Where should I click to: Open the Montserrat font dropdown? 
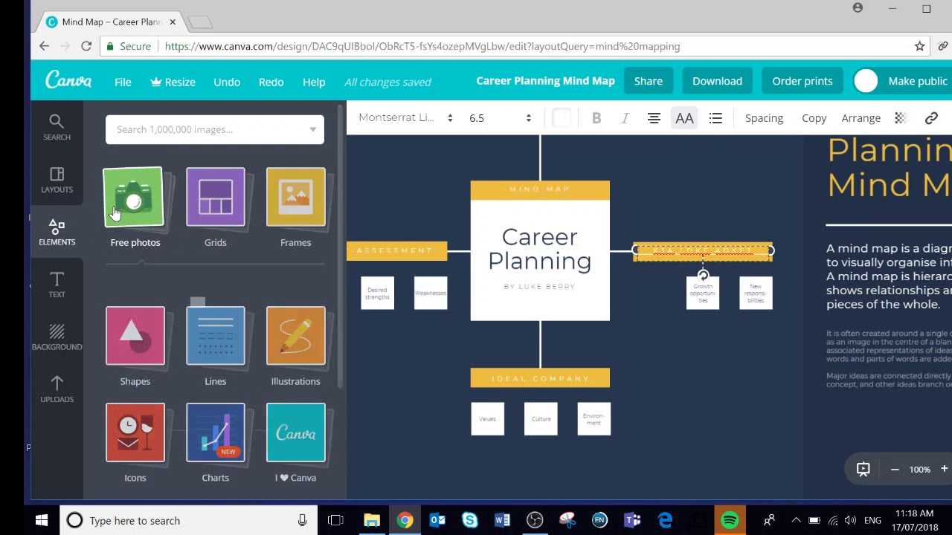pos(406,118)
